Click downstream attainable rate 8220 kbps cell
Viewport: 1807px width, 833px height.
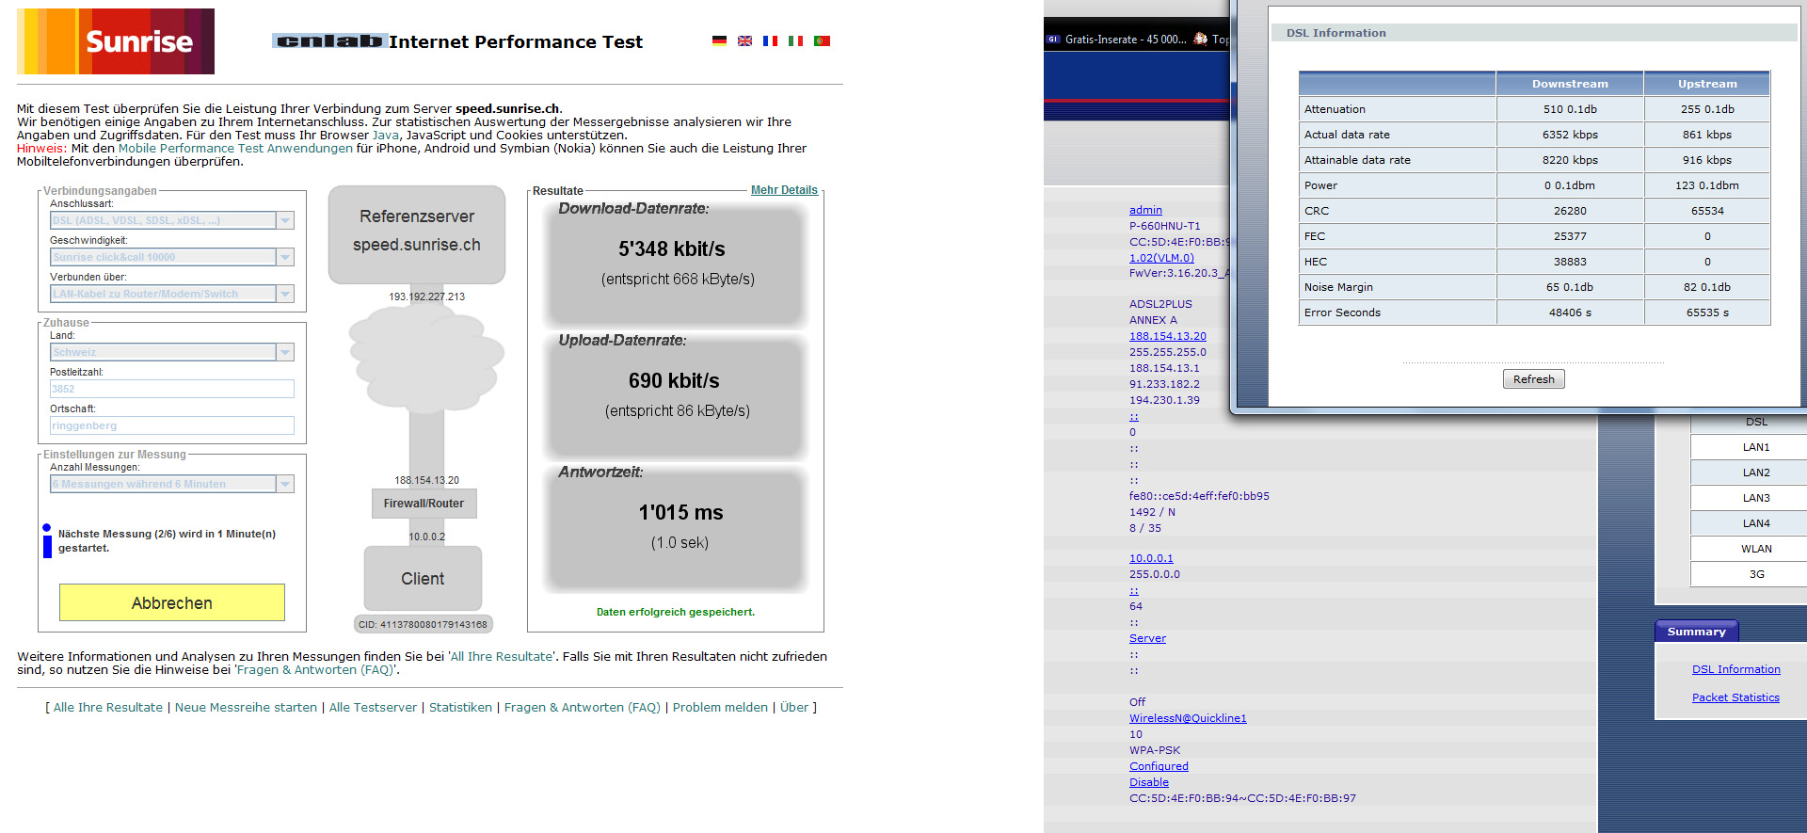click(x=1570, y=160)
